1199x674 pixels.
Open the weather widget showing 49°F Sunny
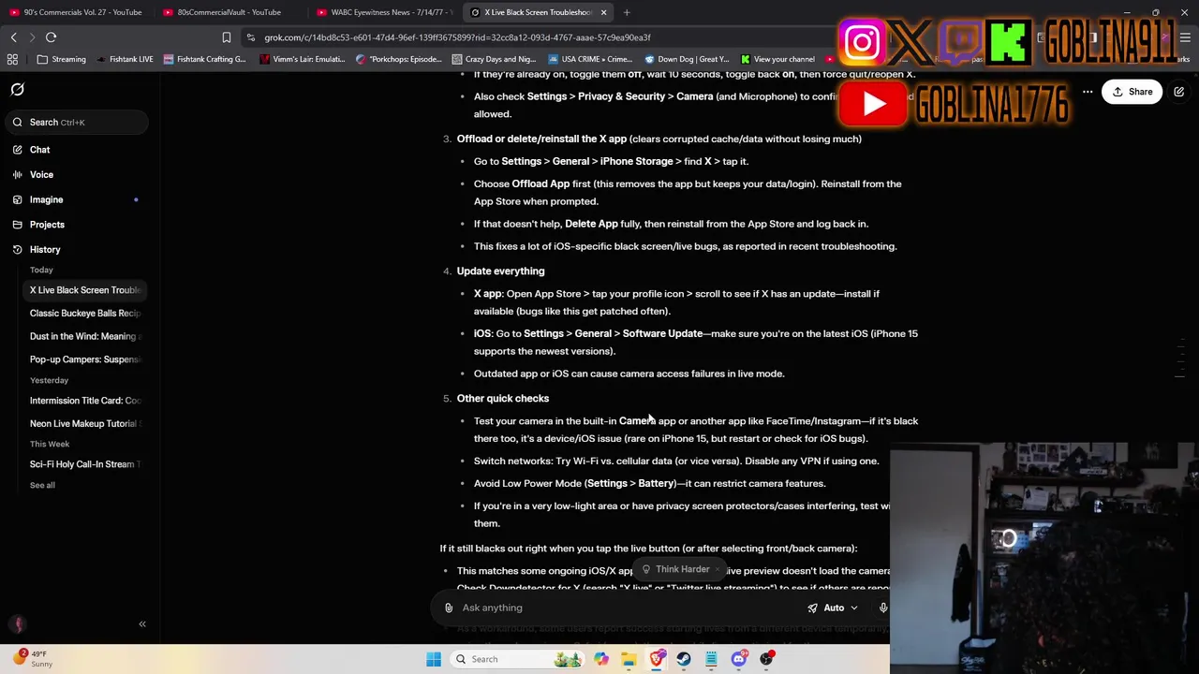(x=32, y=659)
